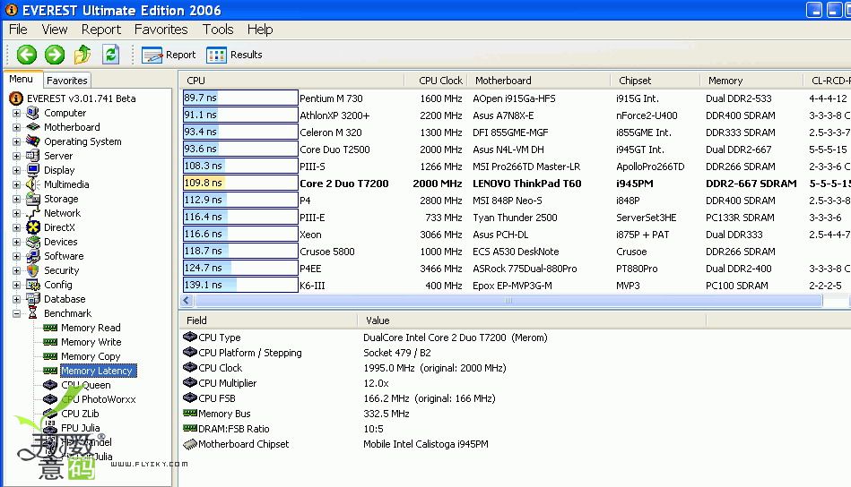This screenshot has height=487, width=851.
Task: Select CPU ZLib benchmark item
Action: click(80, 414)
